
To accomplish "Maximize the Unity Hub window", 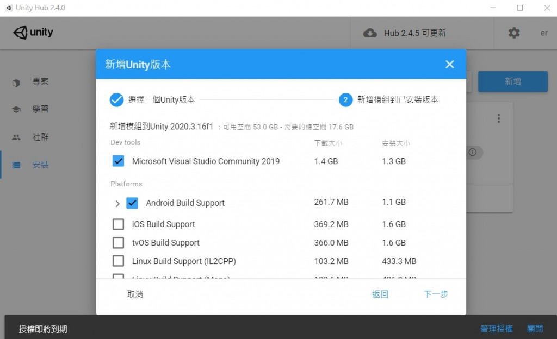I will pyautogui.click(x=520, y=8).
